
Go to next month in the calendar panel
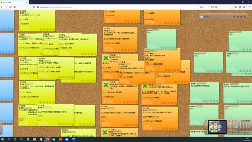click(x=236, y=121)
